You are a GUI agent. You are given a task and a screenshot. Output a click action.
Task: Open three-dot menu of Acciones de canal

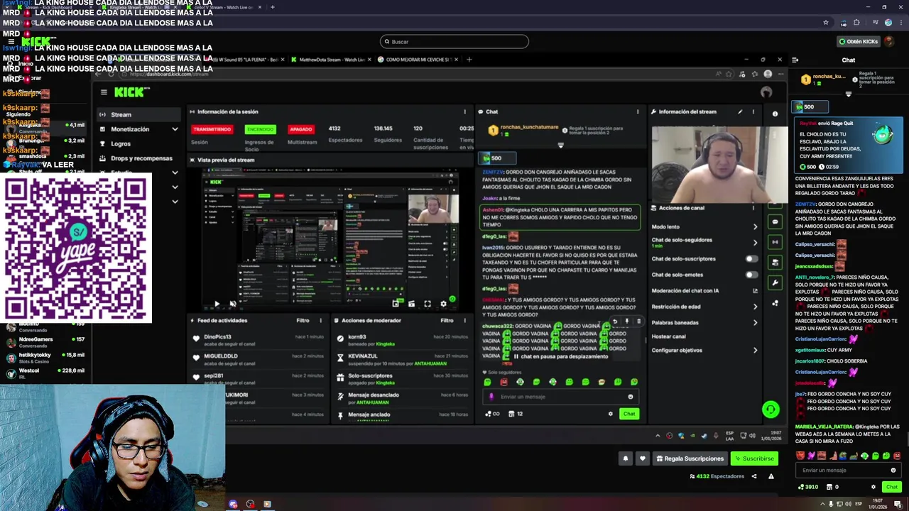tap(753, 208)
